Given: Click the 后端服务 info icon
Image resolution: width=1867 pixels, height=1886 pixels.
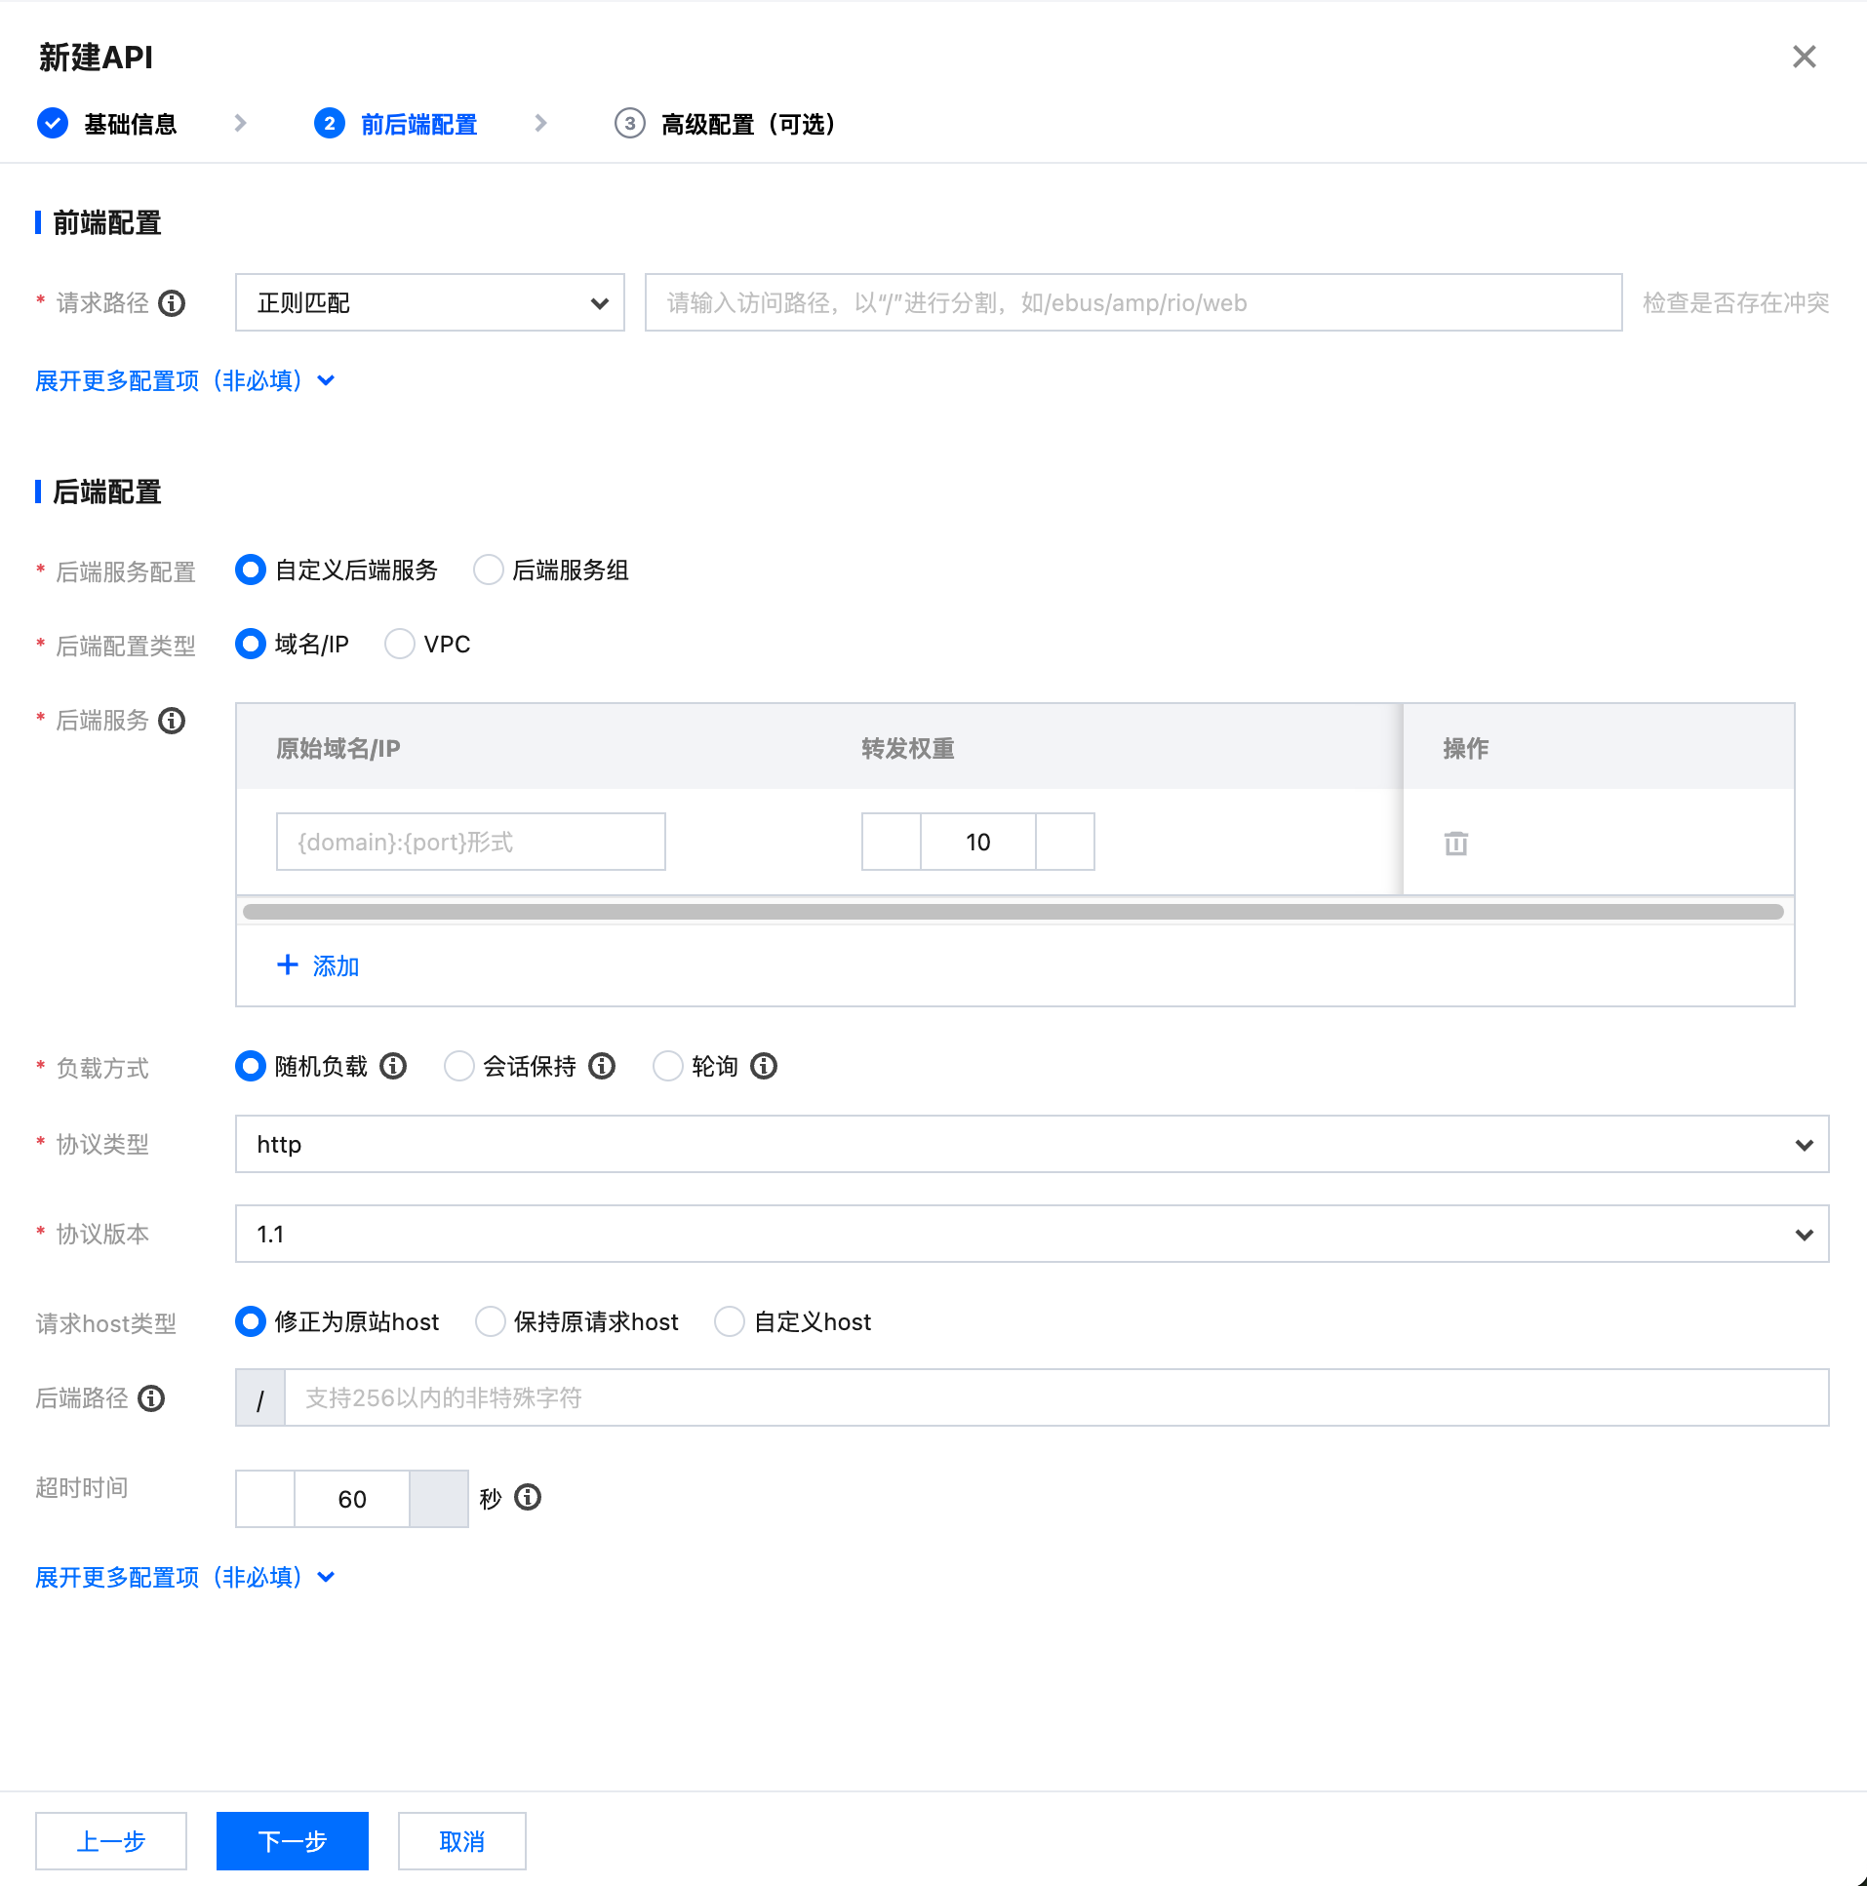Looking at the screenshot, I should pyautogui.click(x=172, y=721).
